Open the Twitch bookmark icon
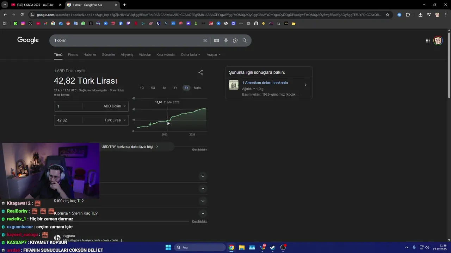451x253 pixels. tap(128, 24)
